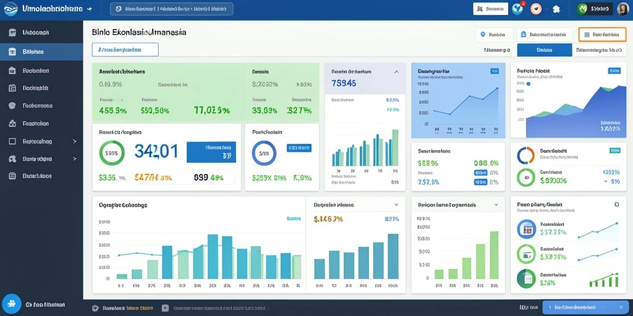Expand the sidebar item with the square icon
This screenshot has height=316, width=633.
click(74, 141)
